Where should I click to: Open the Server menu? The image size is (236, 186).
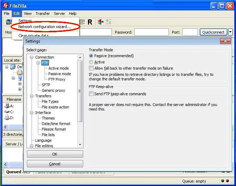click(59, 14)
